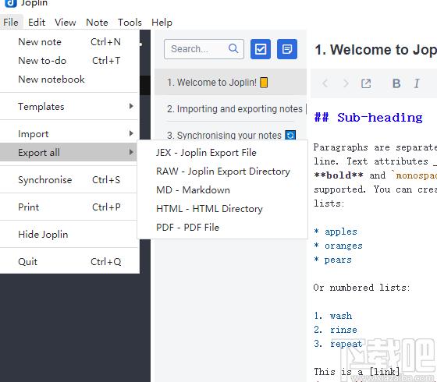Export as PDF - PDF File
This screenshot has height=382, width=437.
click(222, 227)
